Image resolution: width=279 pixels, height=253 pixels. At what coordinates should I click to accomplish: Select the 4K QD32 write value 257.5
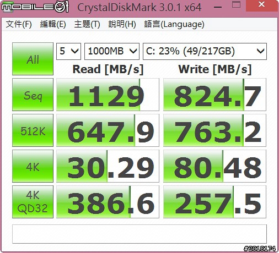[x=214, y=202]
